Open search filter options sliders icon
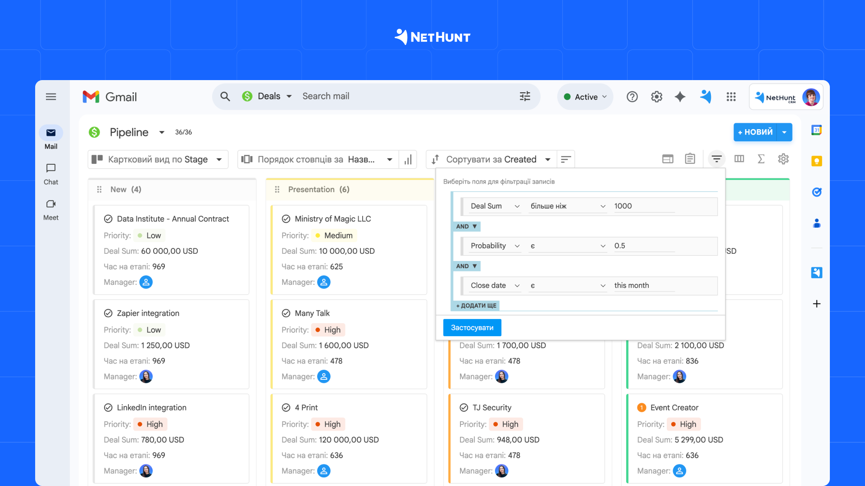 click(525, 96)
